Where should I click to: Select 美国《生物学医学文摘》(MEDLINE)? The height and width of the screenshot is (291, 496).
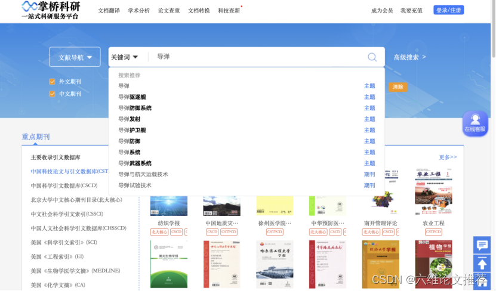pos(75,271)
